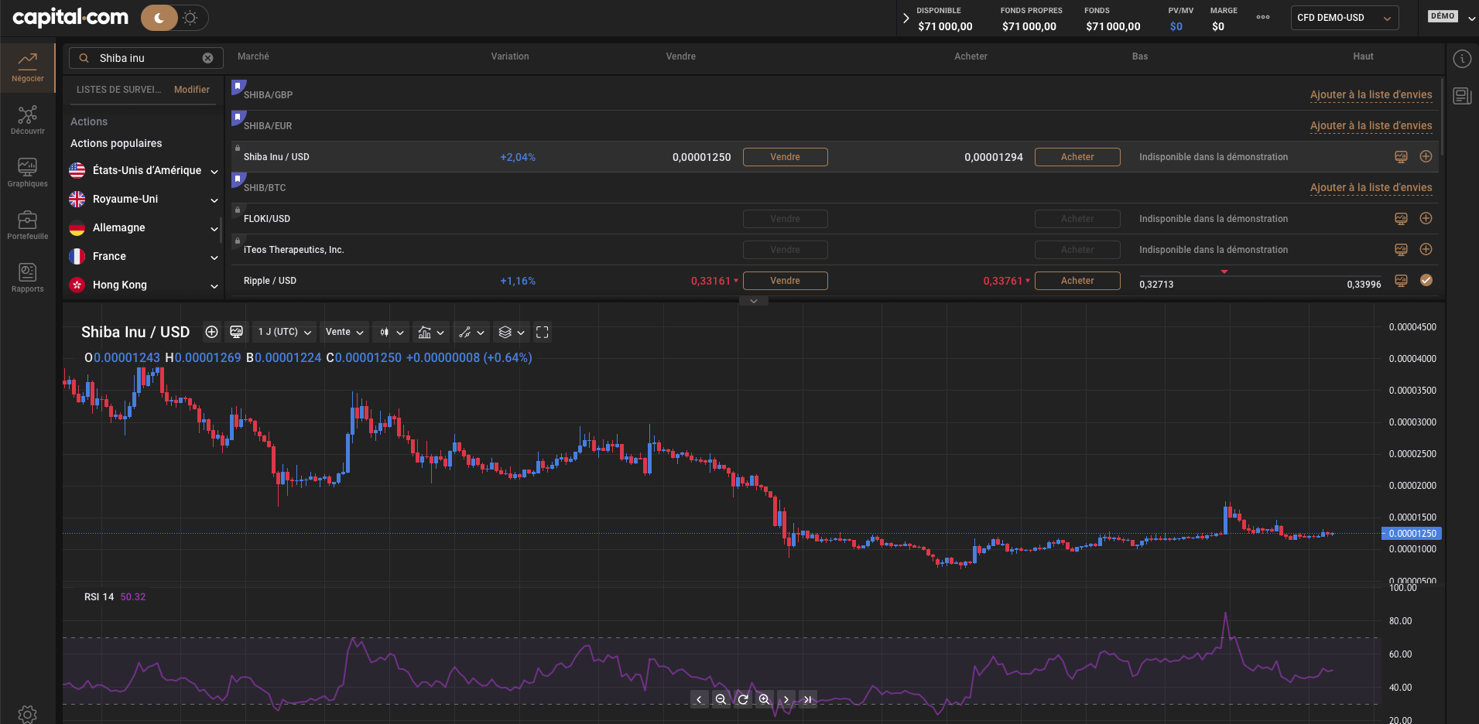
Task: Open the Rapports section in sidebar
Action: (28, 278)
